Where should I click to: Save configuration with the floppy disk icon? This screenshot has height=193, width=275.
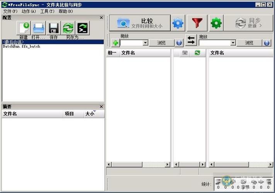(x=53, y=28)
